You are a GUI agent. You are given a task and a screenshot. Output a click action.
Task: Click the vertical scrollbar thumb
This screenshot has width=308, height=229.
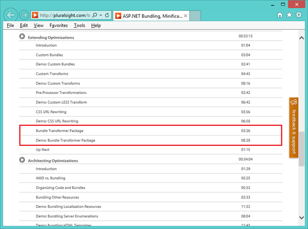[301, 149]
